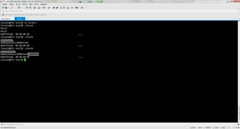Viewport: 240px width, 129px height.
Task: Click the compose bar left icon
Action: pyautogui.click(x=2, y=124)
